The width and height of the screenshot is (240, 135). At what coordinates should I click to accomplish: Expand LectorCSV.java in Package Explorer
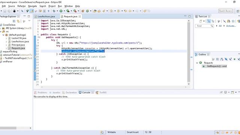coord(6,38)
